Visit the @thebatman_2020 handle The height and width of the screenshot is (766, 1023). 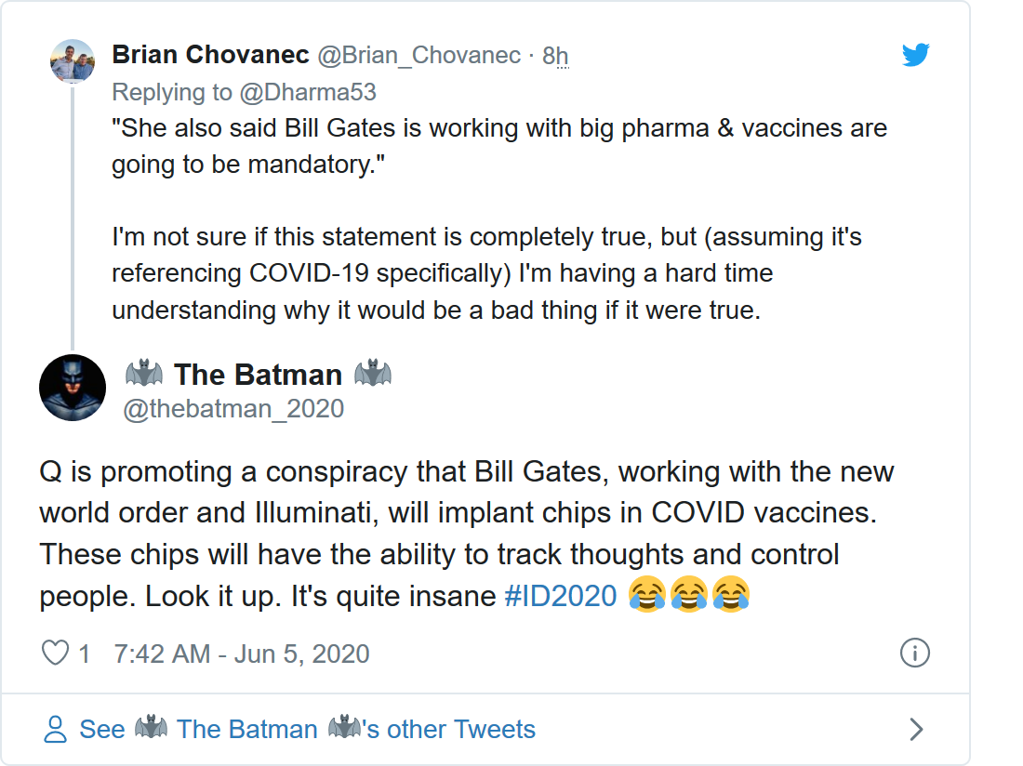233,408
